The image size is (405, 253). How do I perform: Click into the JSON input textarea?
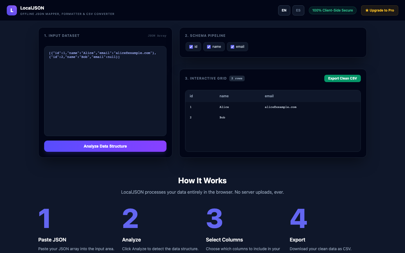pyautogui.click(x=105, y=91)
